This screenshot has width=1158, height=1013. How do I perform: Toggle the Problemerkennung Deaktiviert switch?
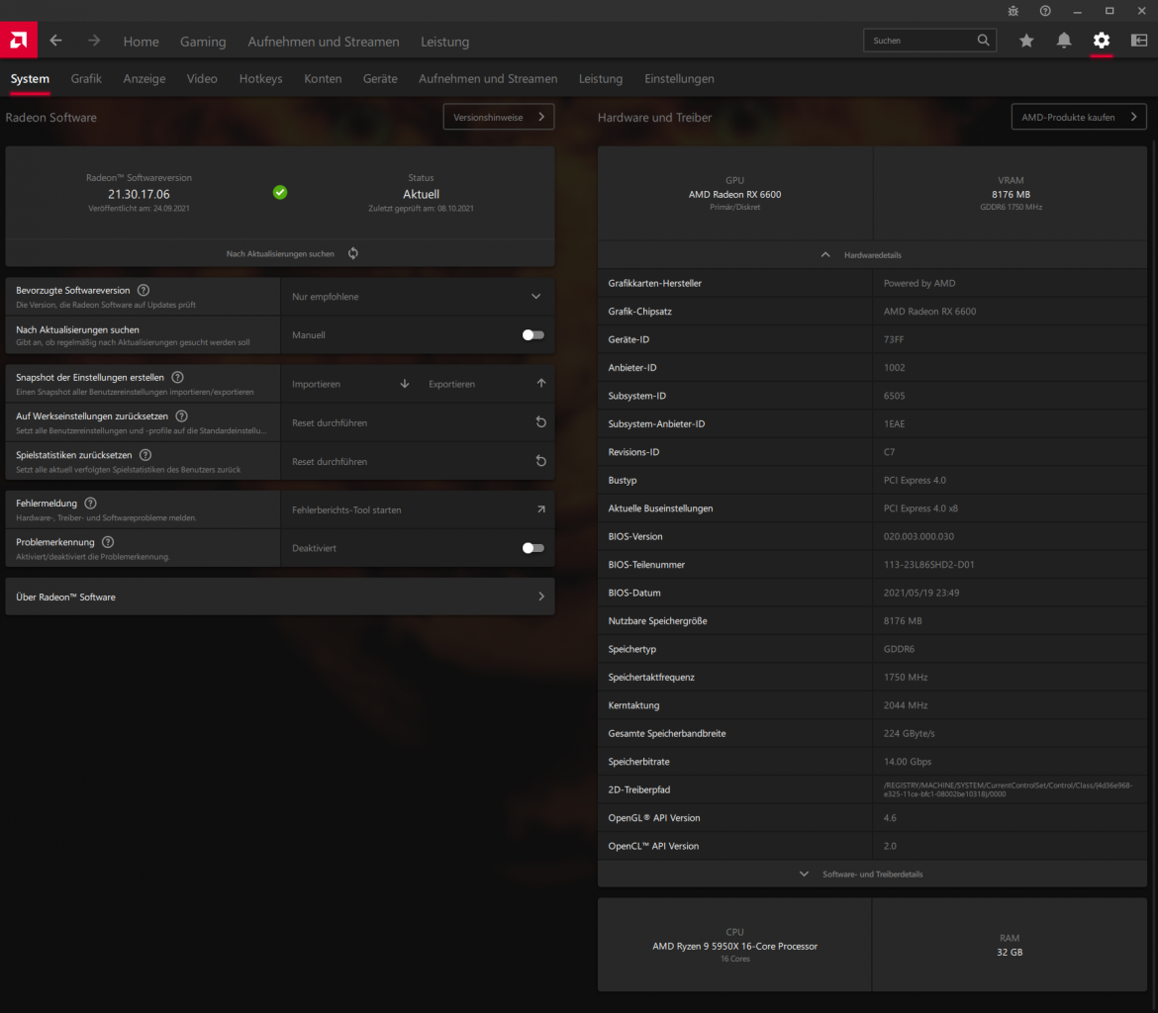[532, 548]
